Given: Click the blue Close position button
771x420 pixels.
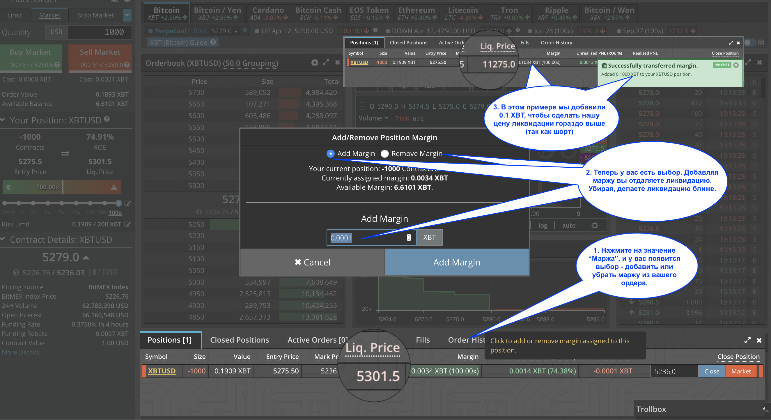Looking at the screenshot, I should click(712, 371).
